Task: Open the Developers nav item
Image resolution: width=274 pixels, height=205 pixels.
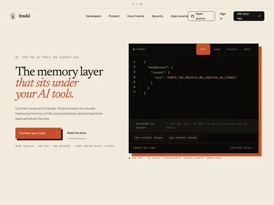Action: coord(93,16)
